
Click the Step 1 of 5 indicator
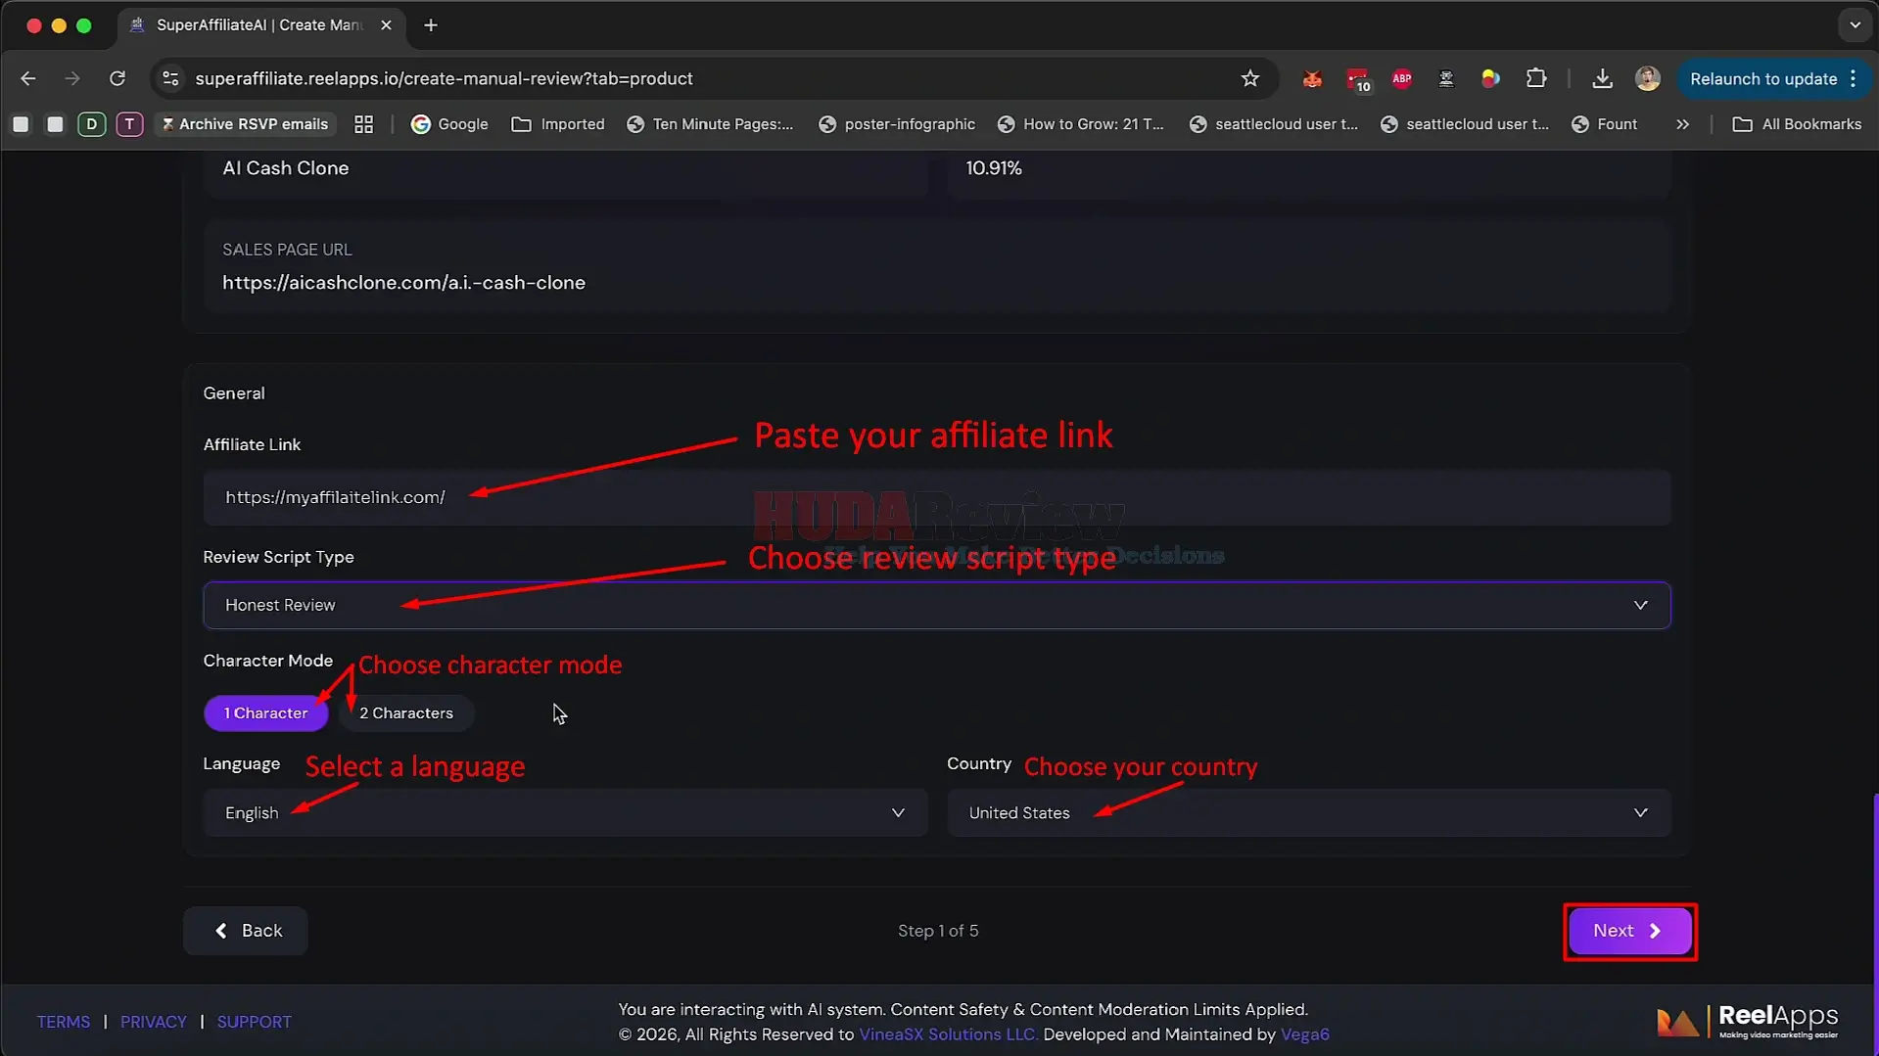938,931
